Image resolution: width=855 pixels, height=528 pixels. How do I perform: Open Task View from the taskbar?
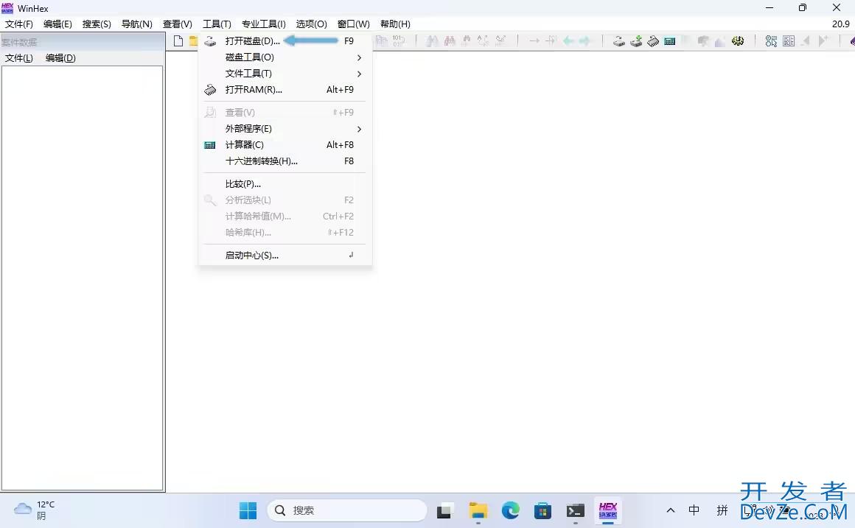tap(445, 510)
